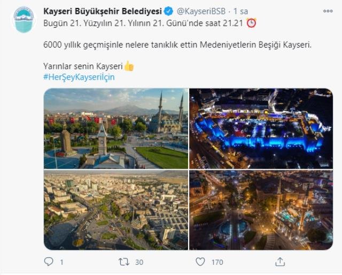Viewport: 342px width, 275px height.
Task: Click the tweet text about 6000 yıllık geçmiş
Action: [x=177, y=45]
